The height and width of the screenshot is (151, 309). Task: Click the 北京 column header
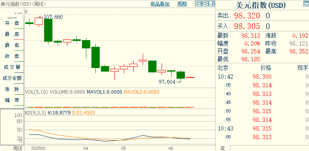223,68
